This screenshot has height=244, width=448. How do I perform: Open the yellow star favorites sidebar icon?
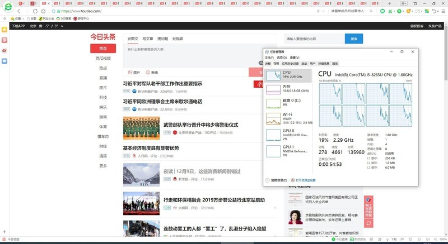[4, 30]
